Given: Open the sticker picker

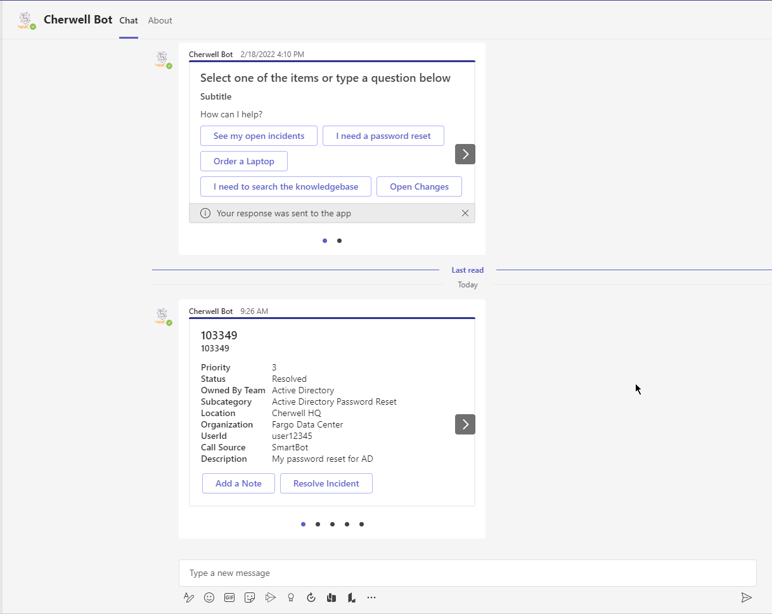Looking at the screenshot, I should point(250,598).
